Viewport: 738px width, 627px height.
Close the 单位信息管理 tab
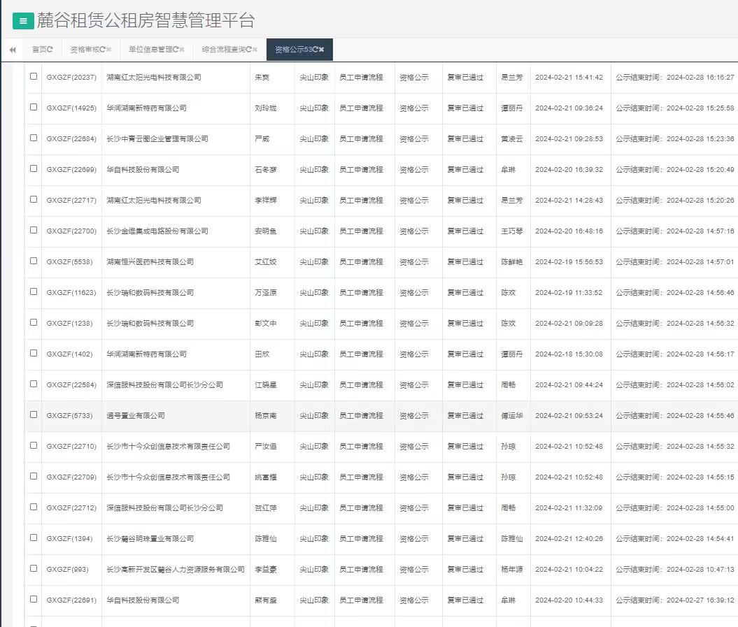(182, 50)
